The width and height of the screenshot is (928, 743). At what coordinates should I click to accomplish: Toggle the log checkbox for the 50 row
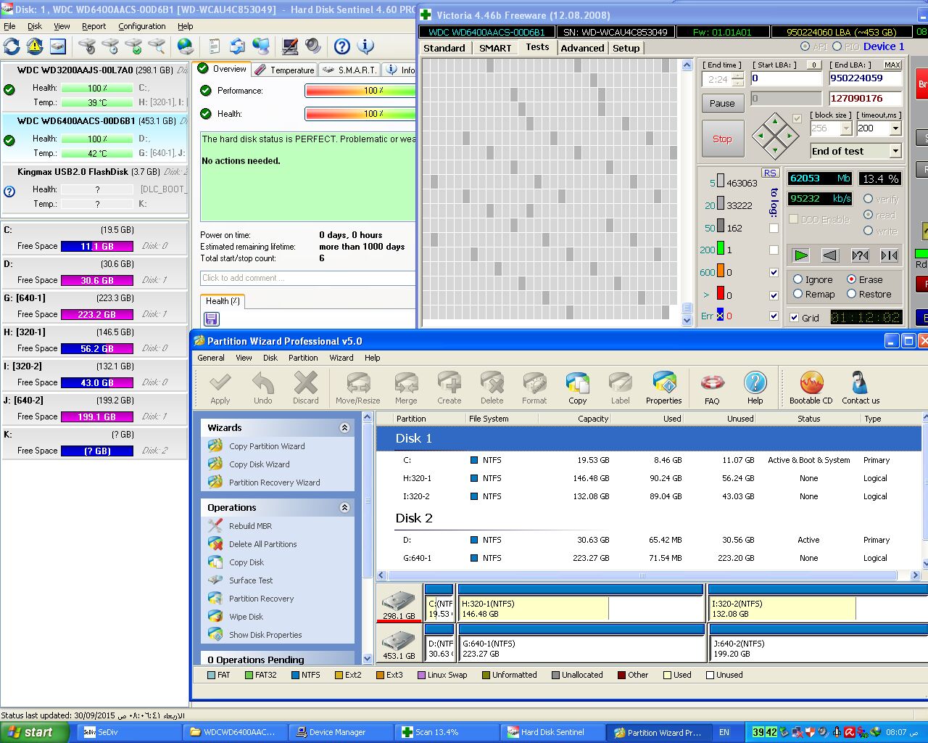[774, 228]
